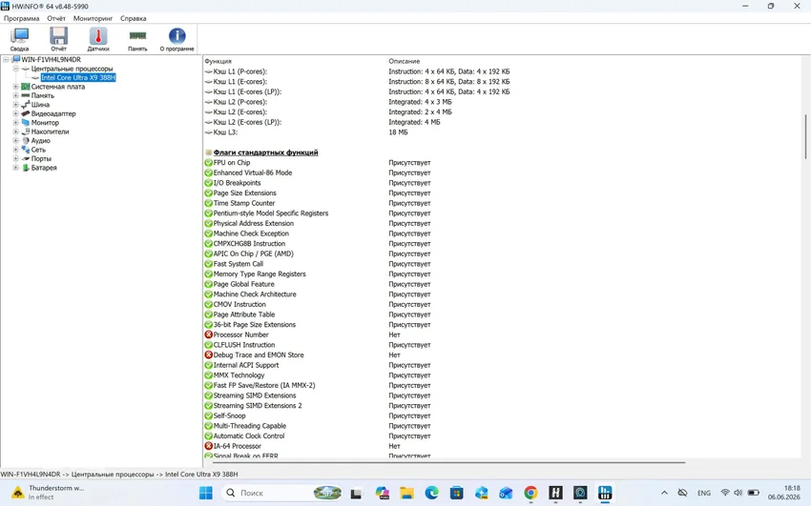Open the volume tray icon

(738, 493)
